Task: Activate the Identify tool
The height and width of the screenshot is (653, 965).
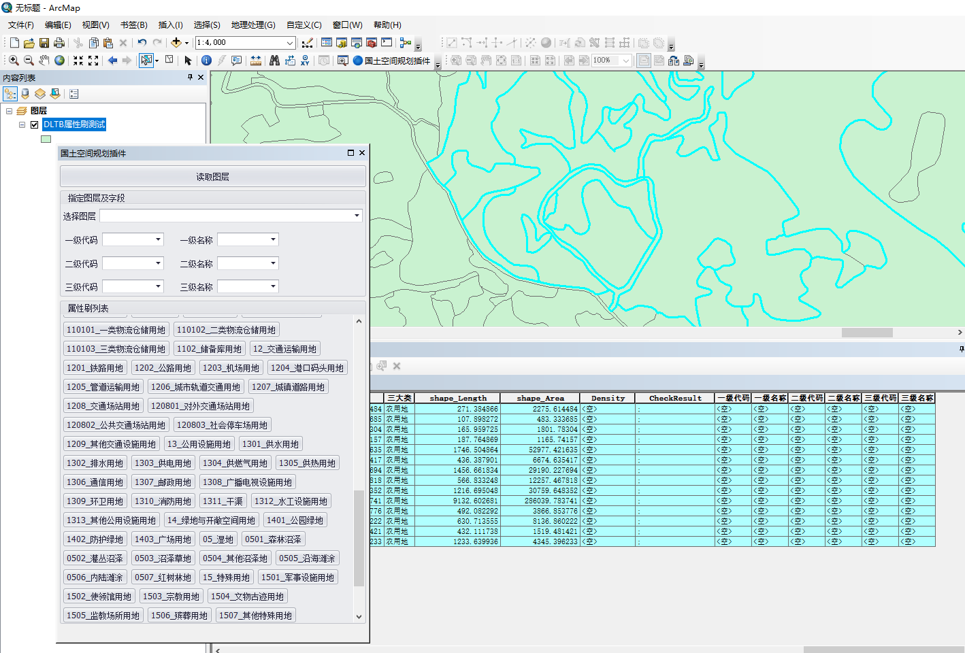Action: click(206, 61)
